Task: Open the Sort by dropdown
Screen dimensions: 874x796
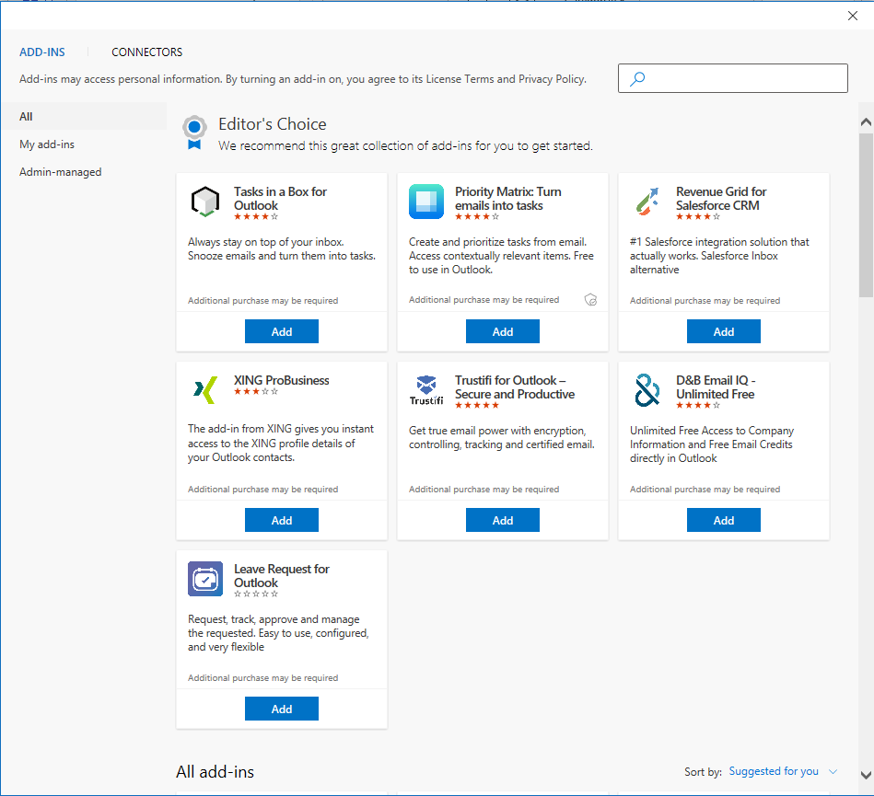Action: 783,771
